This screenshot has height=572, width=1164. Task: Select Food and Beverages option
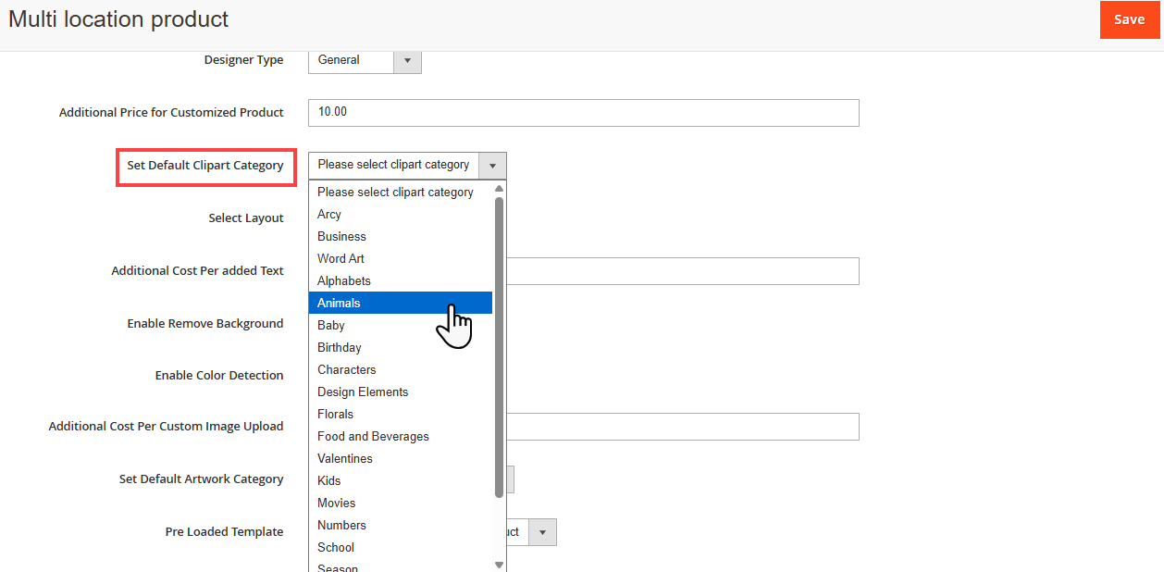click(x=373, y=436)
